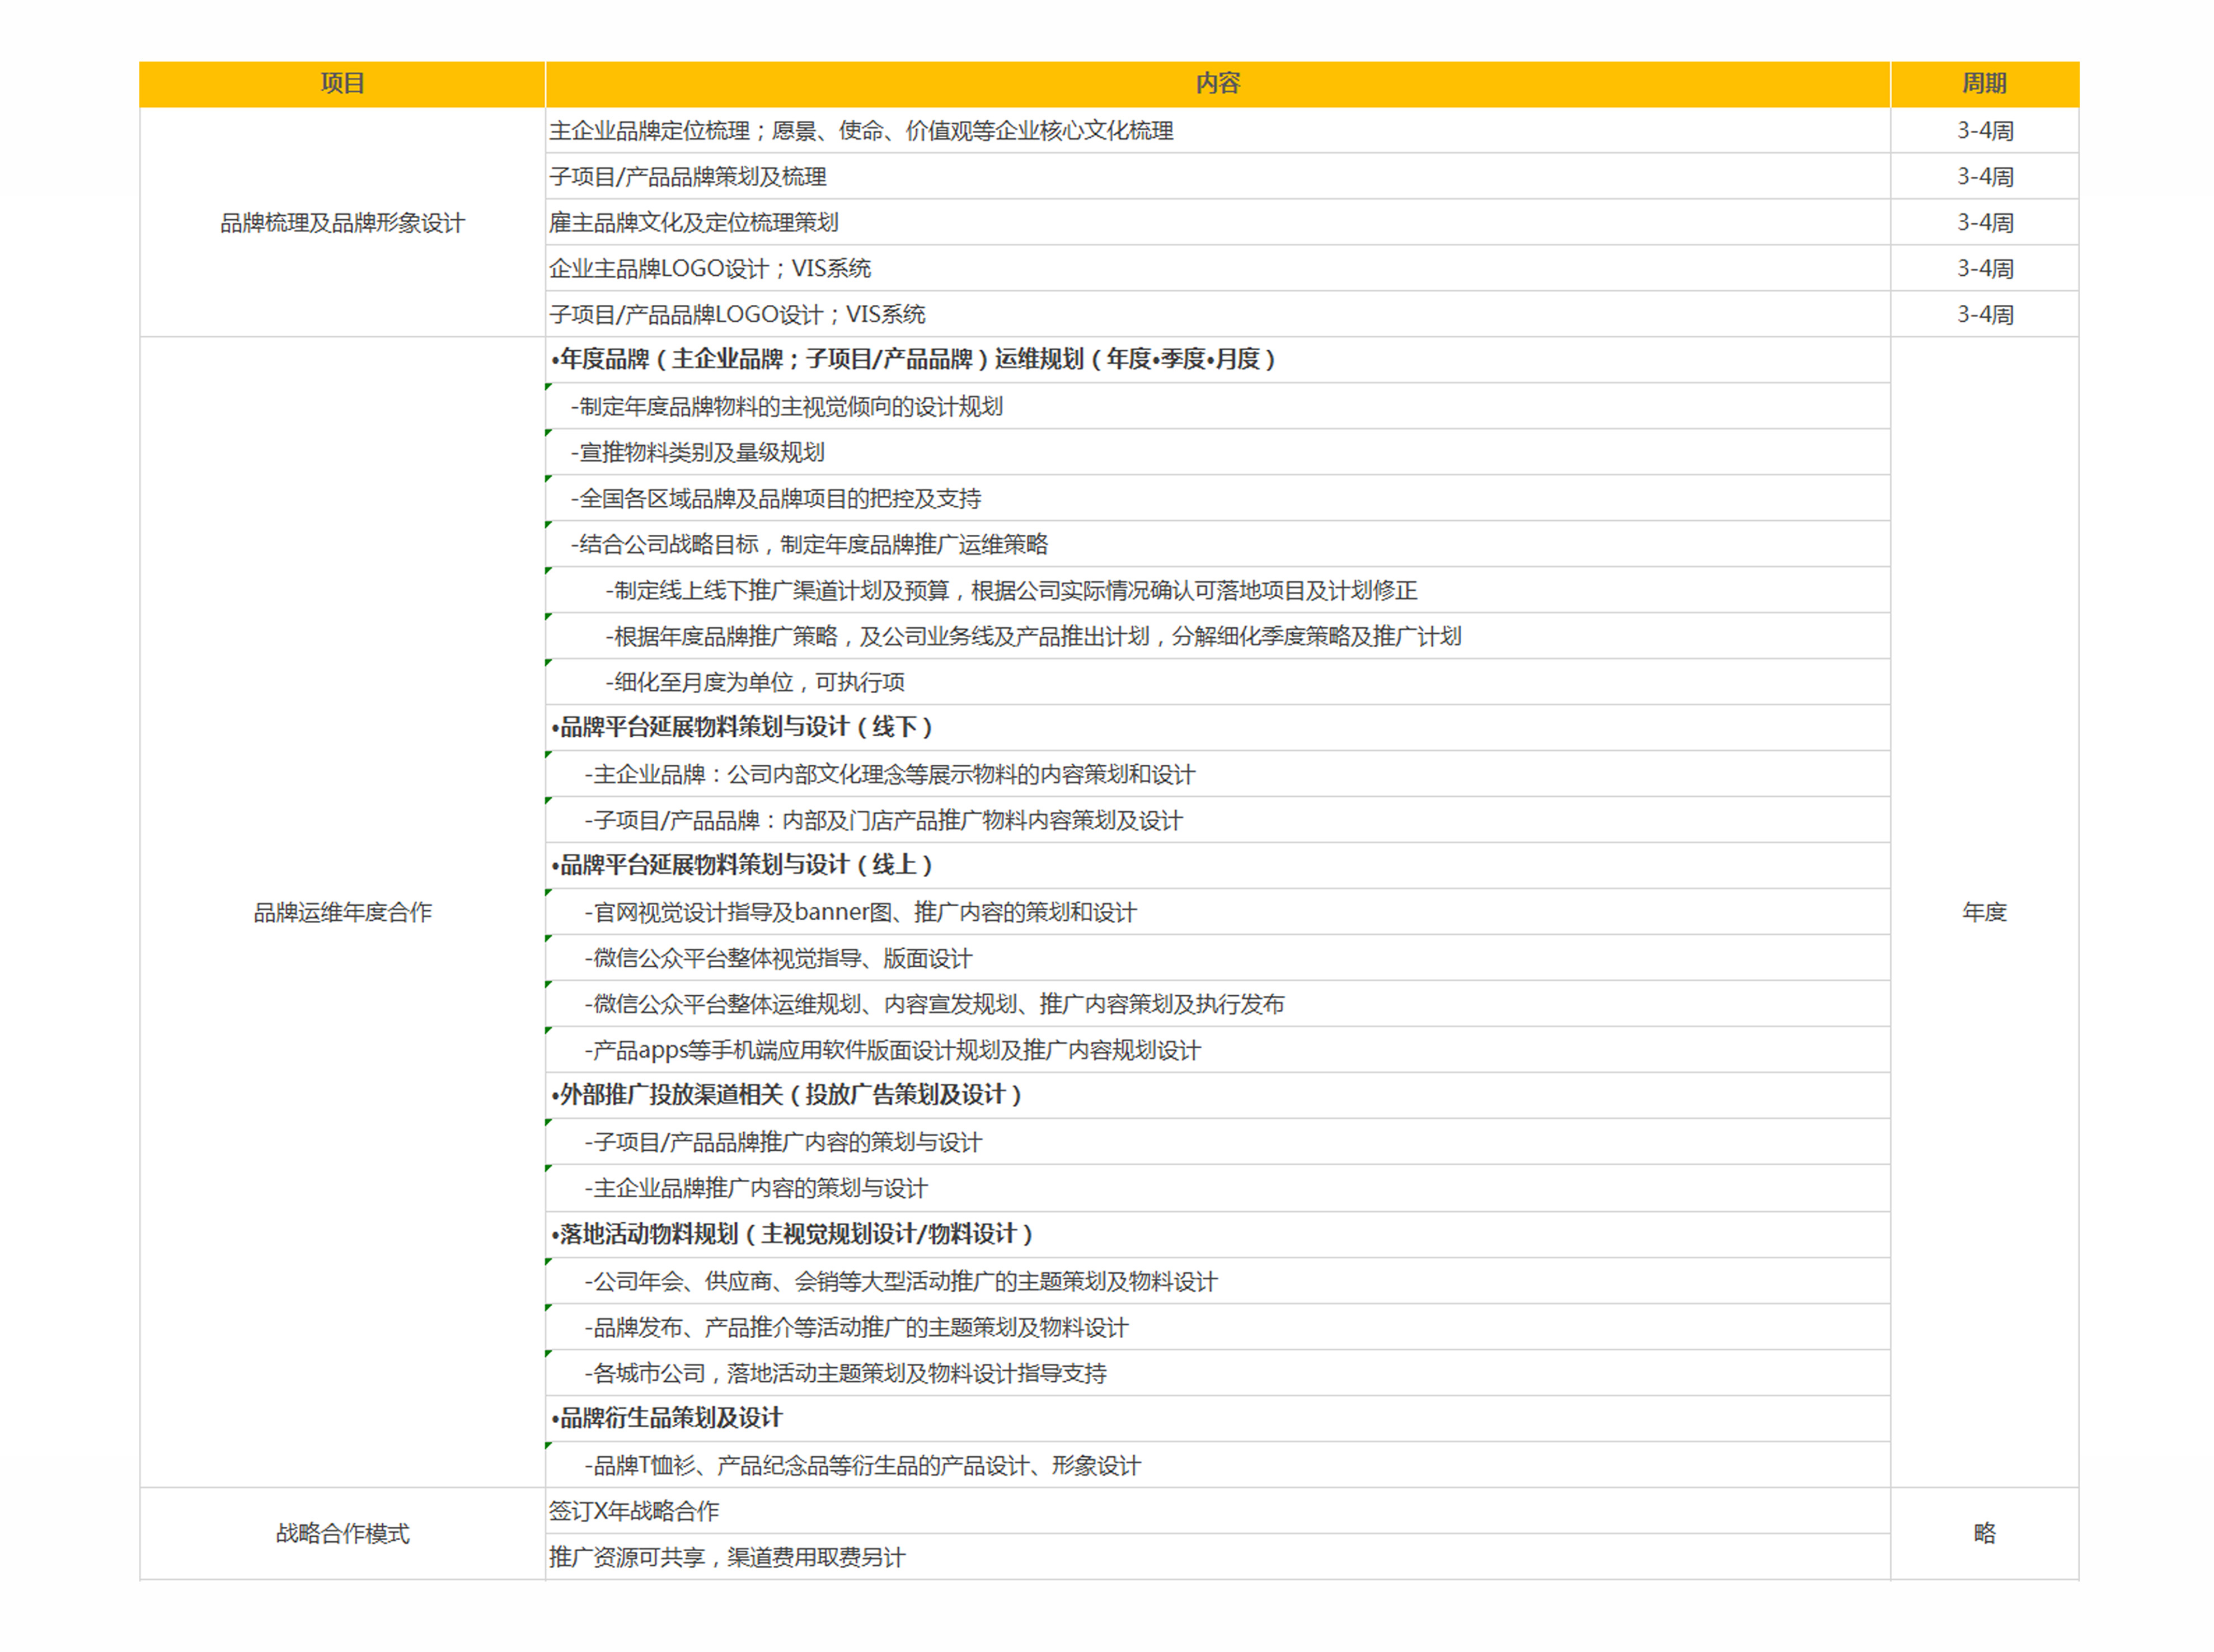Select cell 子项目/产品品牌策划及梳理

tap(1218, 176)
